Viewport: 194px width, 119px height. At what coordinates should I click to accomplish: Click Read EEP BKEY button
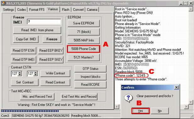click(x=51, y=51)
